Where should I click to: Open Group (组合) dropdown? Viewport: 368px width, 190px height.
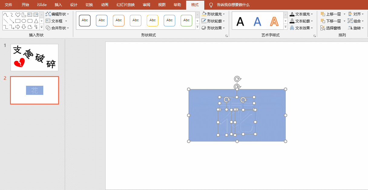click(x=356, y=21)
